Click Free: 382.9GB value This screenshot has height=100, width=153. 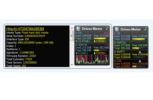[x=101, y=48]
